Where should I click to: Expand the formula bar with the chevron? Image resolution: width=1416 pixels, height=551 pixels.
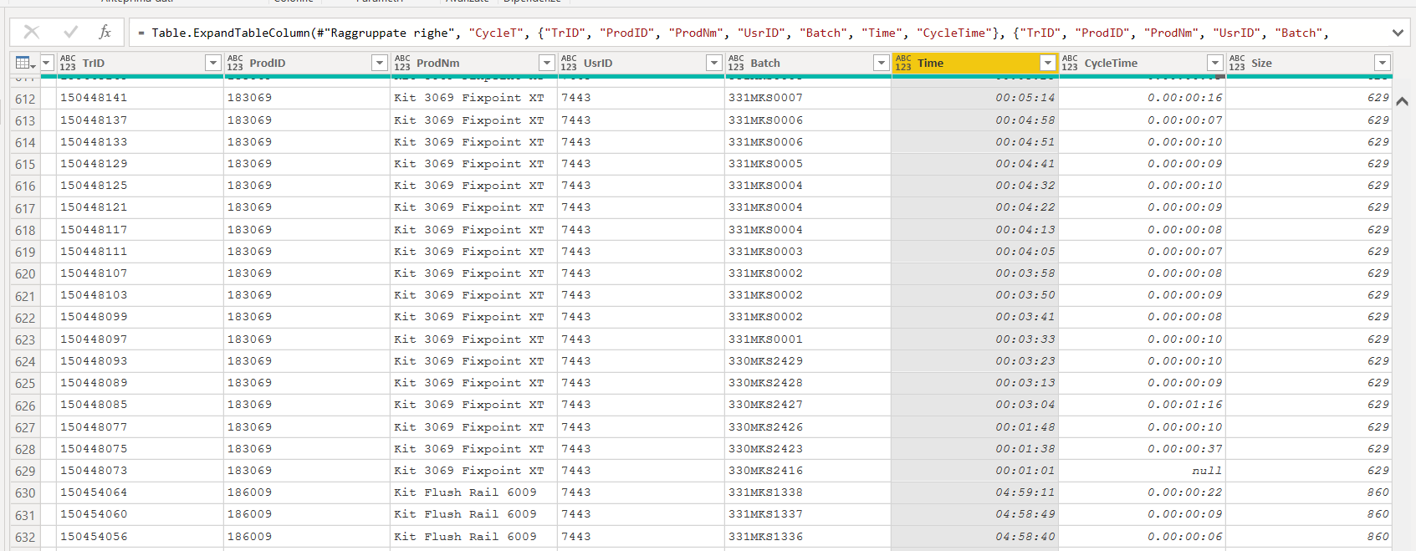click(1398, 33)
